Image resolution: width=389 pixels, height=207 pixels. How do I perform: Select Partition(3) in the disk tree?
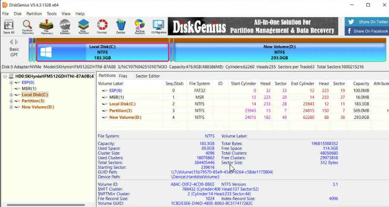tap(33, 101)
